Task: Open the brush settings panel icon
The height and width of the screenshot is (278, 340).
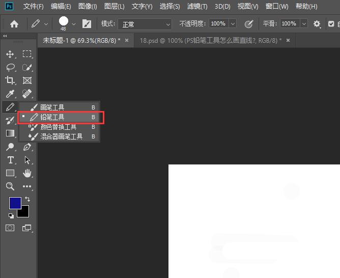Action: [87, 23]
